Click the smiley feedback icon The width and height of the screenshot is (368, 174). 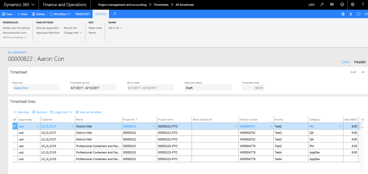pyautogui.click(x=342, y=5)
